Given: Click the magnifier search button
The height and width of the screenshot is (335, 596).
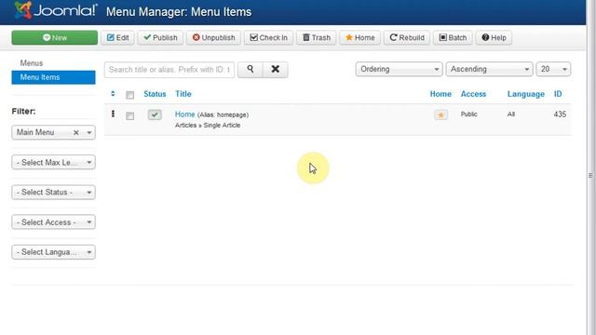Looking at the screenshot, I should click(251, 70).
